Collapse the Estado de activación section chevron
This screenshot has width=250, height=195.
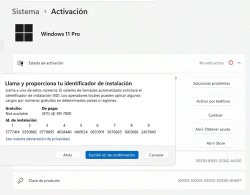click(239, 63)
